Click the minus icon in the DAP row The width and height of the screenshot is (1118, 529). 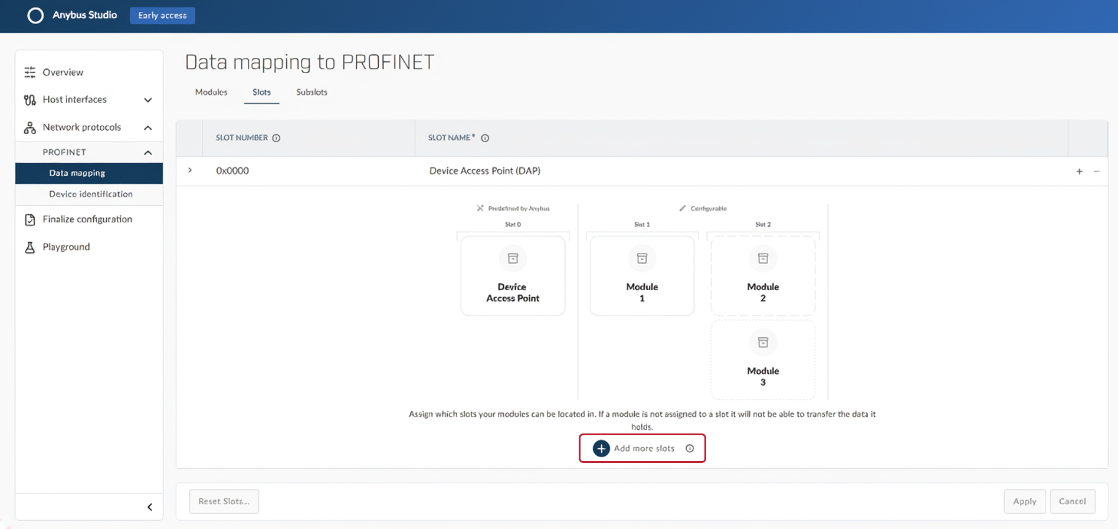pyautogui.click(x=1097, y=172)
